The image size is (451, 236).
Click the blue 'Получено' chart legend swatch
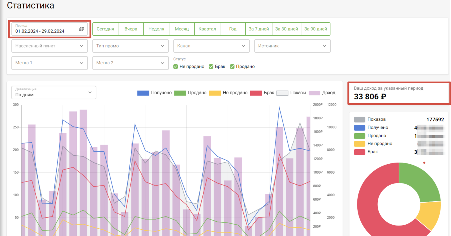[143, 93]
